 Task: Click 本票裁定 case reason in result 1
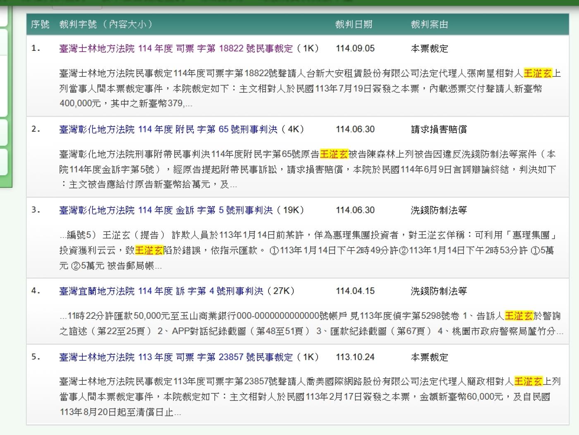point(429,48)
